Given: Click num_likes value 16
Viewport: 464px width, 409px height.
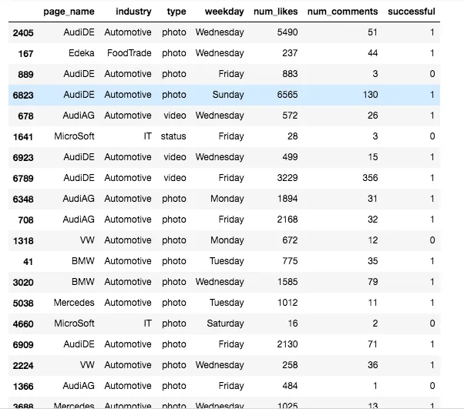Looking at the screenshot, I should point(293,324).
